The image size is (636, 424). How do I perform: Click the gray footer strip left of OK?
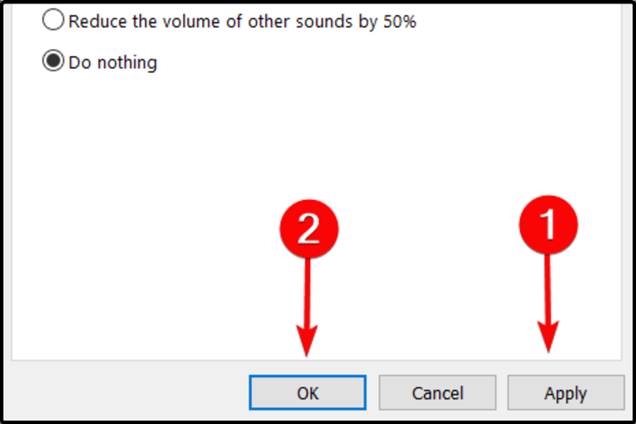point(127,393)
